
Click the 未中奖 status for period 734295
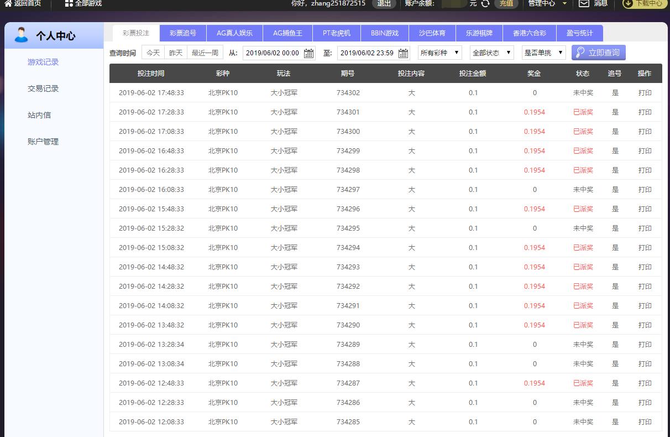coord(583,228)
